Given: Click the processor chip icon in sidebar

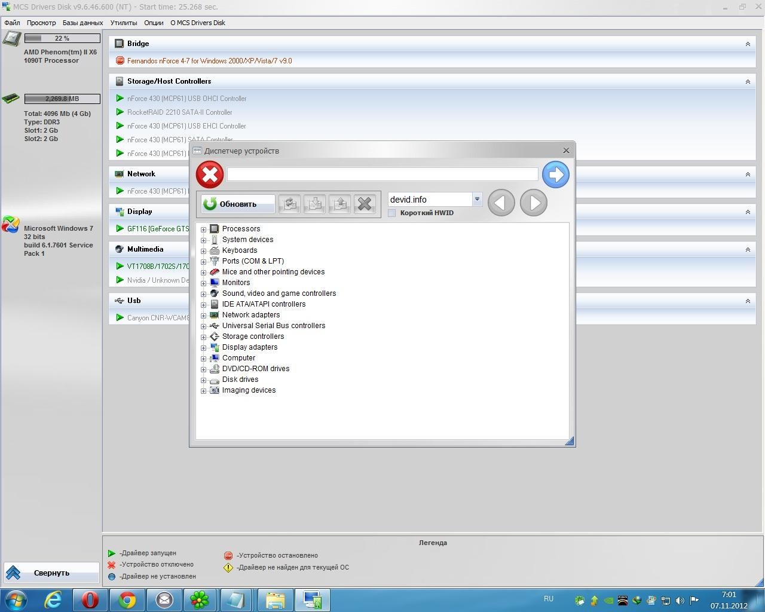Looking at the screenshot, I should pos(11,39).
